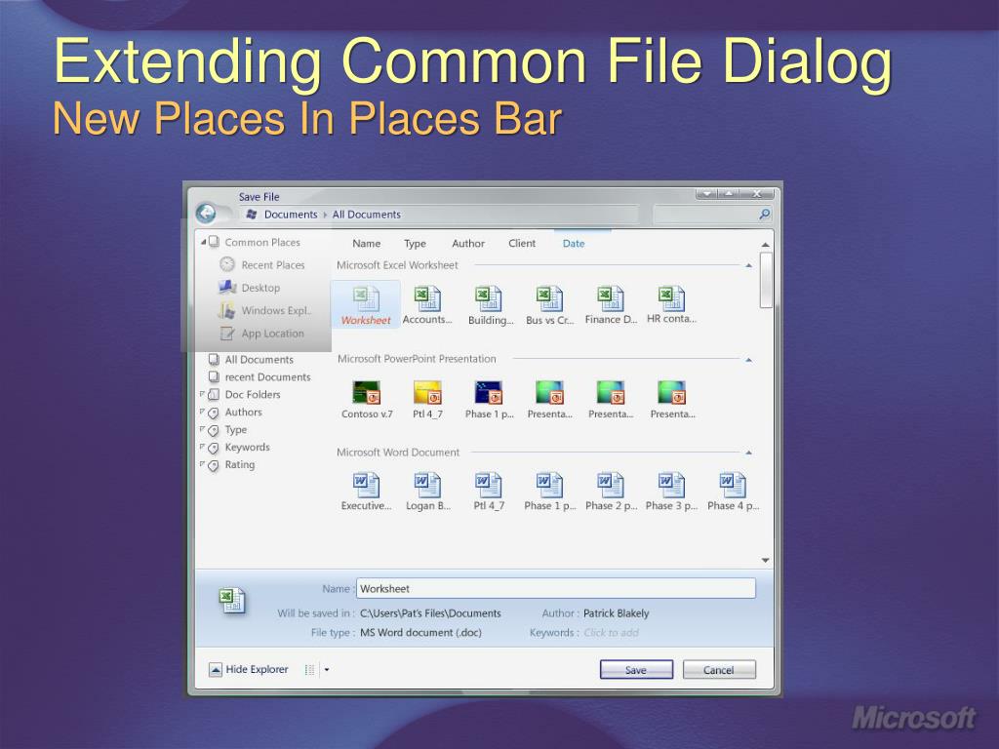Open Desktop place in sidebar
This screenshot has height=749, width=999.
pos(249,288)
